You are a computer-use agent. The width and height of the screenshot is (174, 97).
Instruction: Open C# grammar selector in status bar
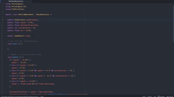click(x=155, y=96)
